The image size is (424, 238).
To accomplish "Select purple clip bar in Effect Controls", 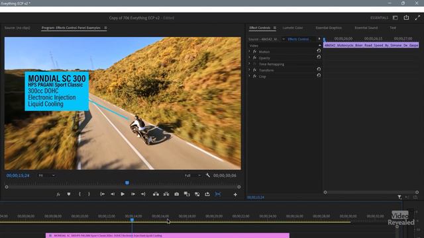I will click(x=371, y=46).
